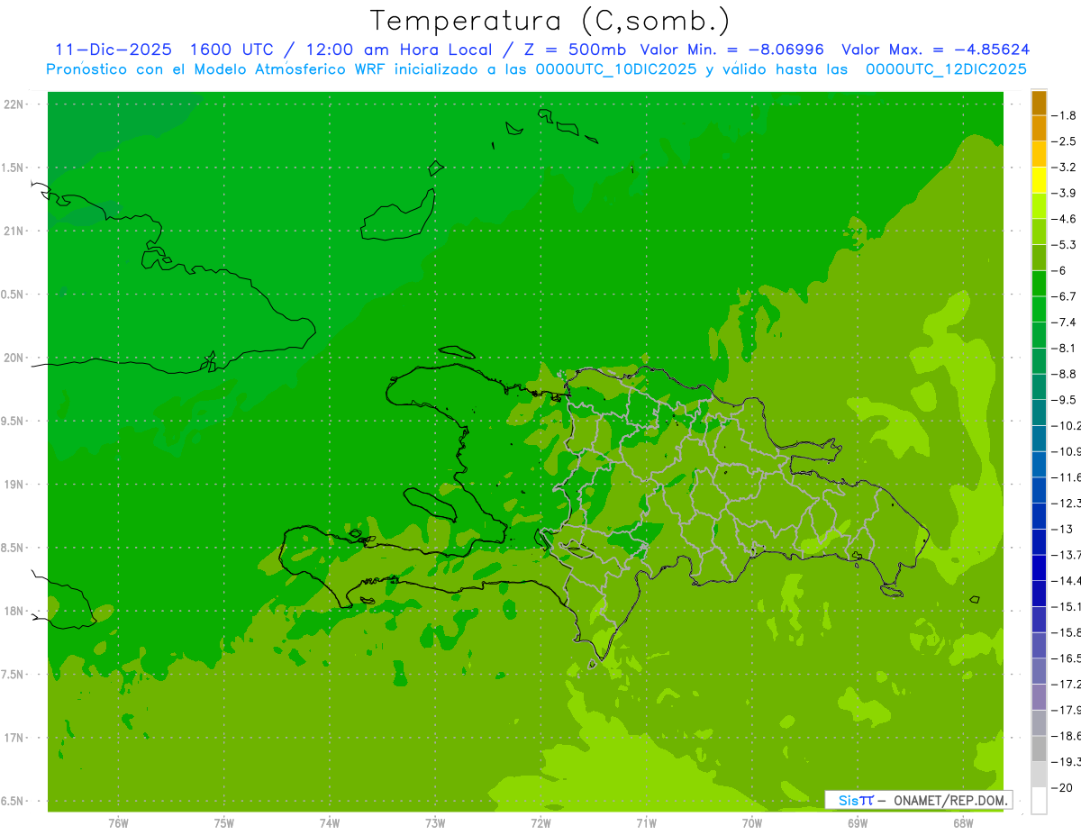Click the '-4.6' colorbar label
This screenshot has width=1081, height=835.
[x=1065, y=219]
